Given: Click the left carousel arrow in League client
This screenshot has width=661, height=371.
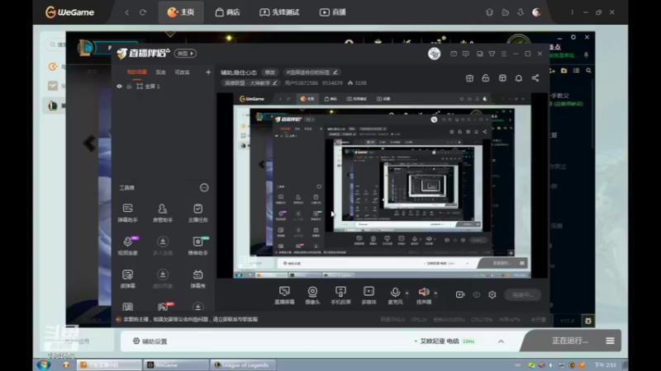Looking at the screenshot, I should tap(89, 143).
